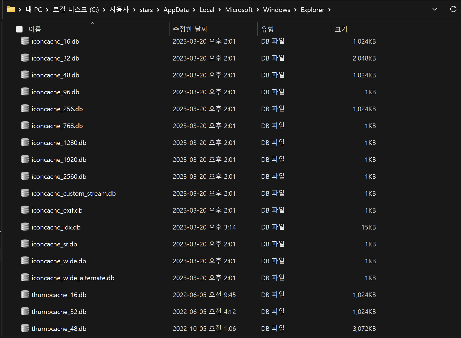The height and width of the screenshot is (338, 461).
Task: Click the refresh button in address bar
Action: 453,9
